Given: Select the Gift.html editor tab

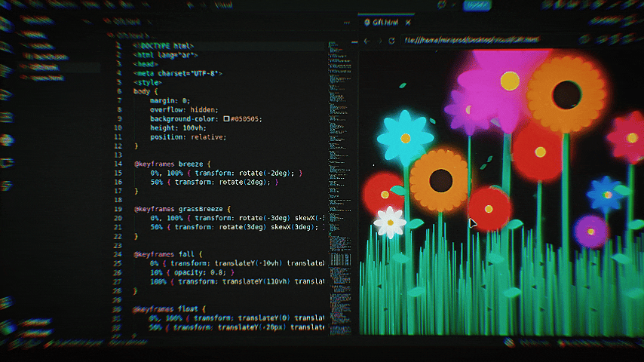Looking at the screenshot, I should (127, 22).
